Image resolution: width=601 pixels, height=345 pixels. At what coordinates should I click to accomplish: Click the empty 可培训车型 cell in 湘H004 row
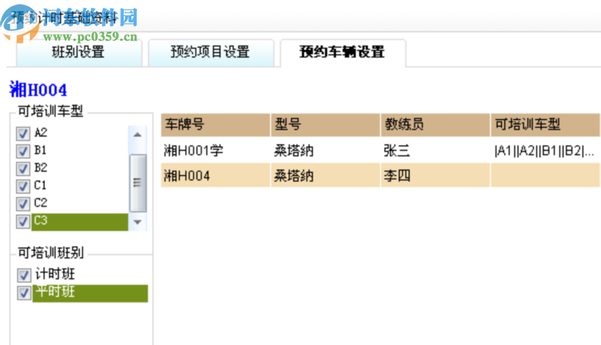coord(545,176)
